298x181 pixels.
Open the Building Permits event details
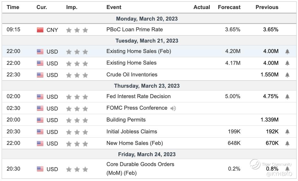coord(126,120)
